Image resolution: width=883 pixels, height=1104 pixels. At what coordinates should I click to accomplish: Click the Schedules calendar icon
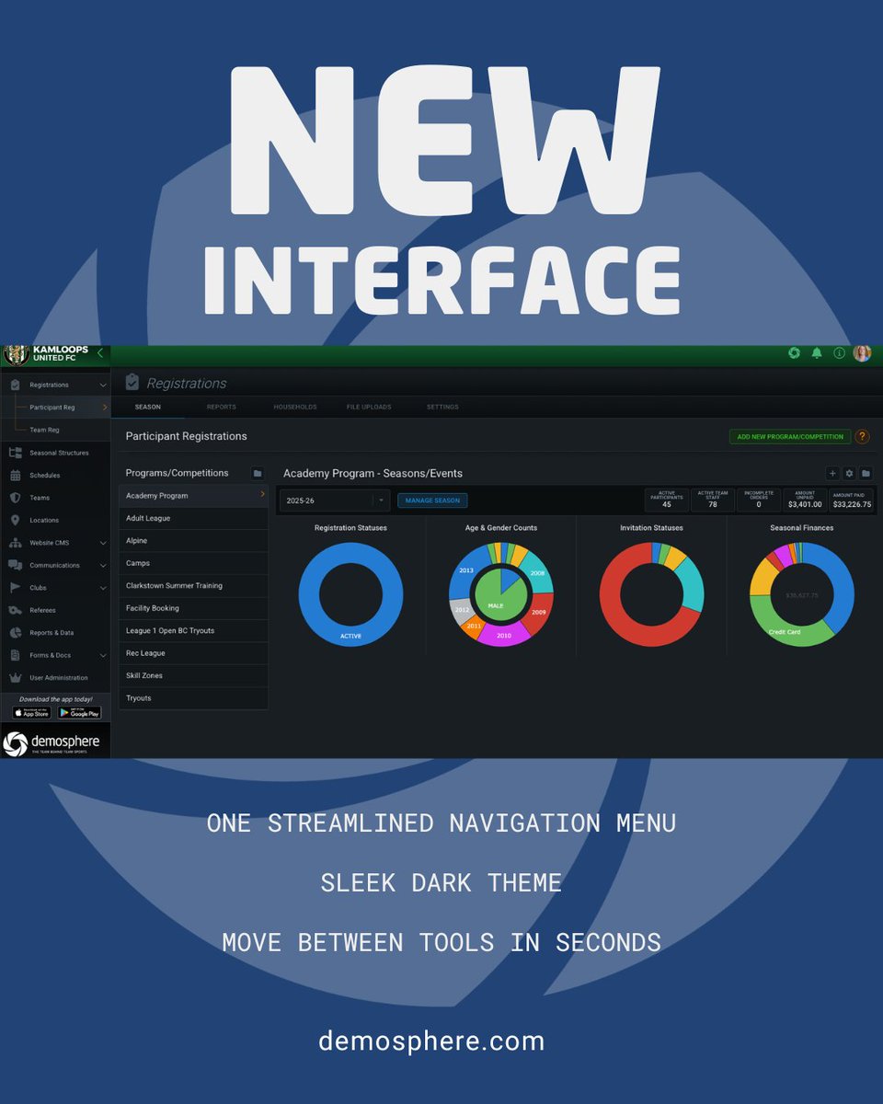[15, 476]
